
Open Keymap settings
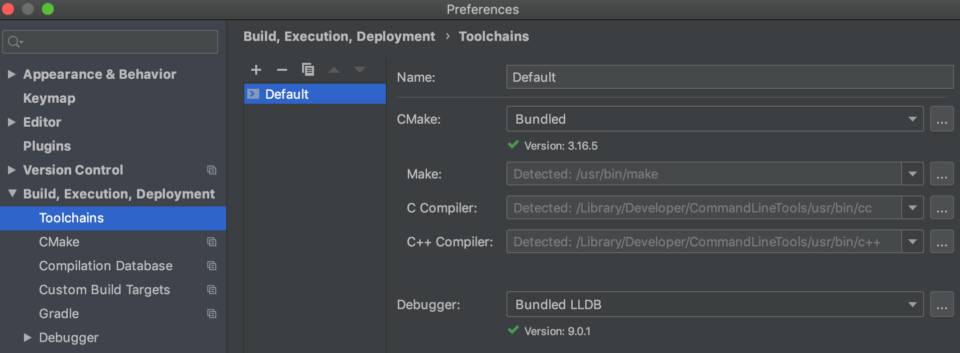click(x=49, y=98)
